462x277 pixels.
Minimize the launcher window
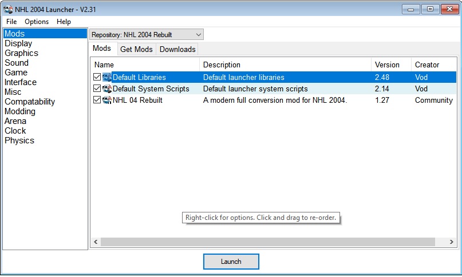point(410,9)
